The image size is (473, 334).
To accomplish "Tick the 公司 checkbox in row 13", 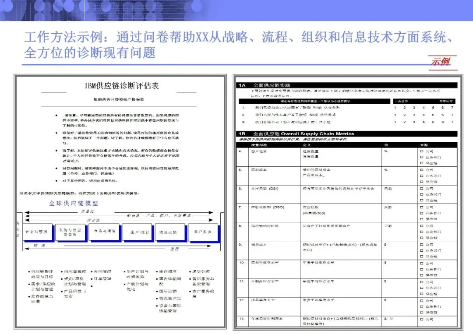I will coord(421,319).
